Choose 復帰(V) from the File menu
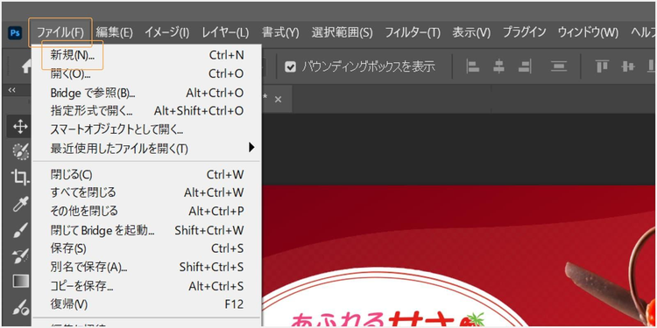Screen dimensions: 657x328 (146, 304)
